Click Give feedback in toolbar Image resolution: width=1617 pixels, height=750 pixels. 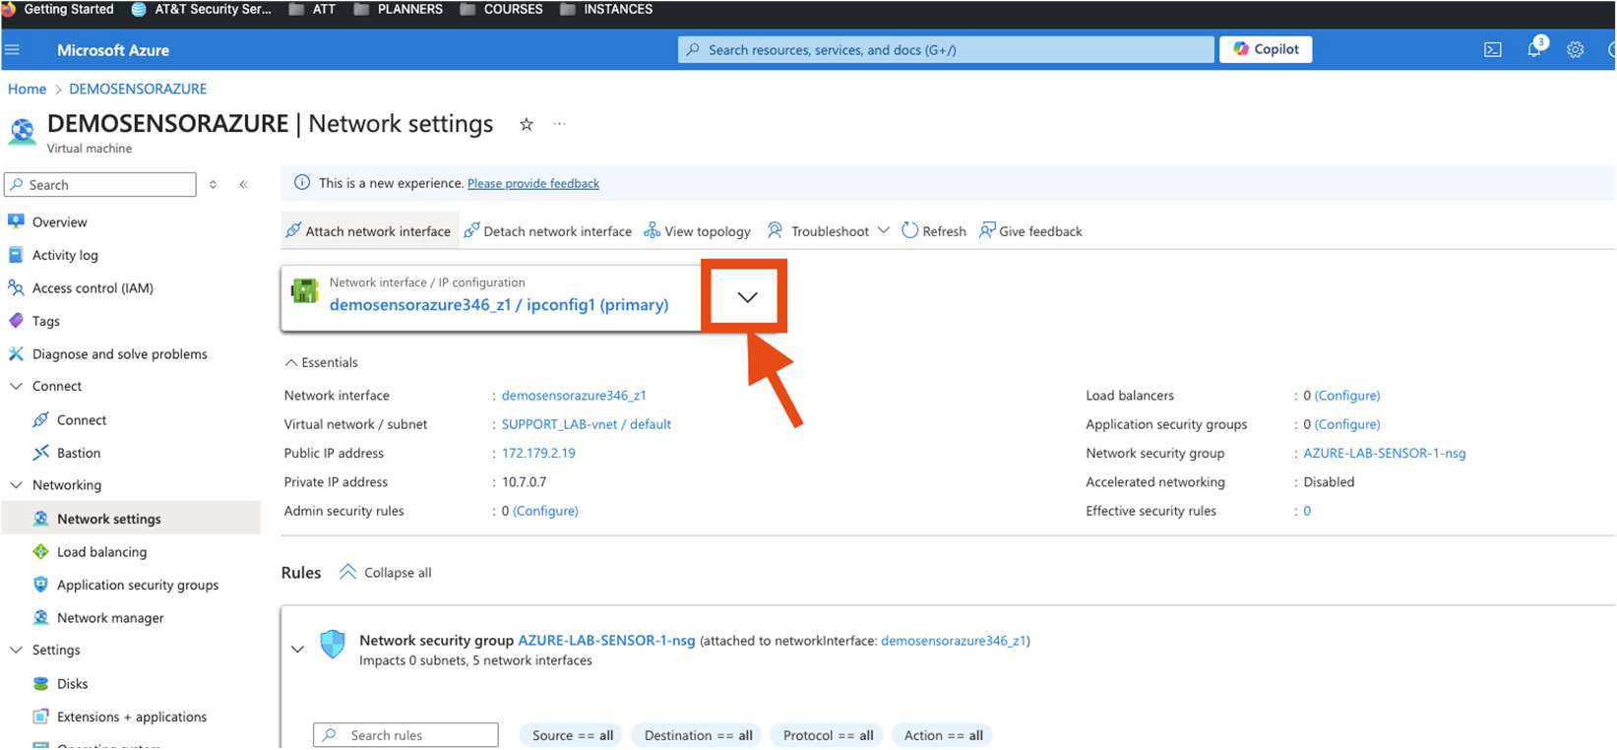[1030, 231]
